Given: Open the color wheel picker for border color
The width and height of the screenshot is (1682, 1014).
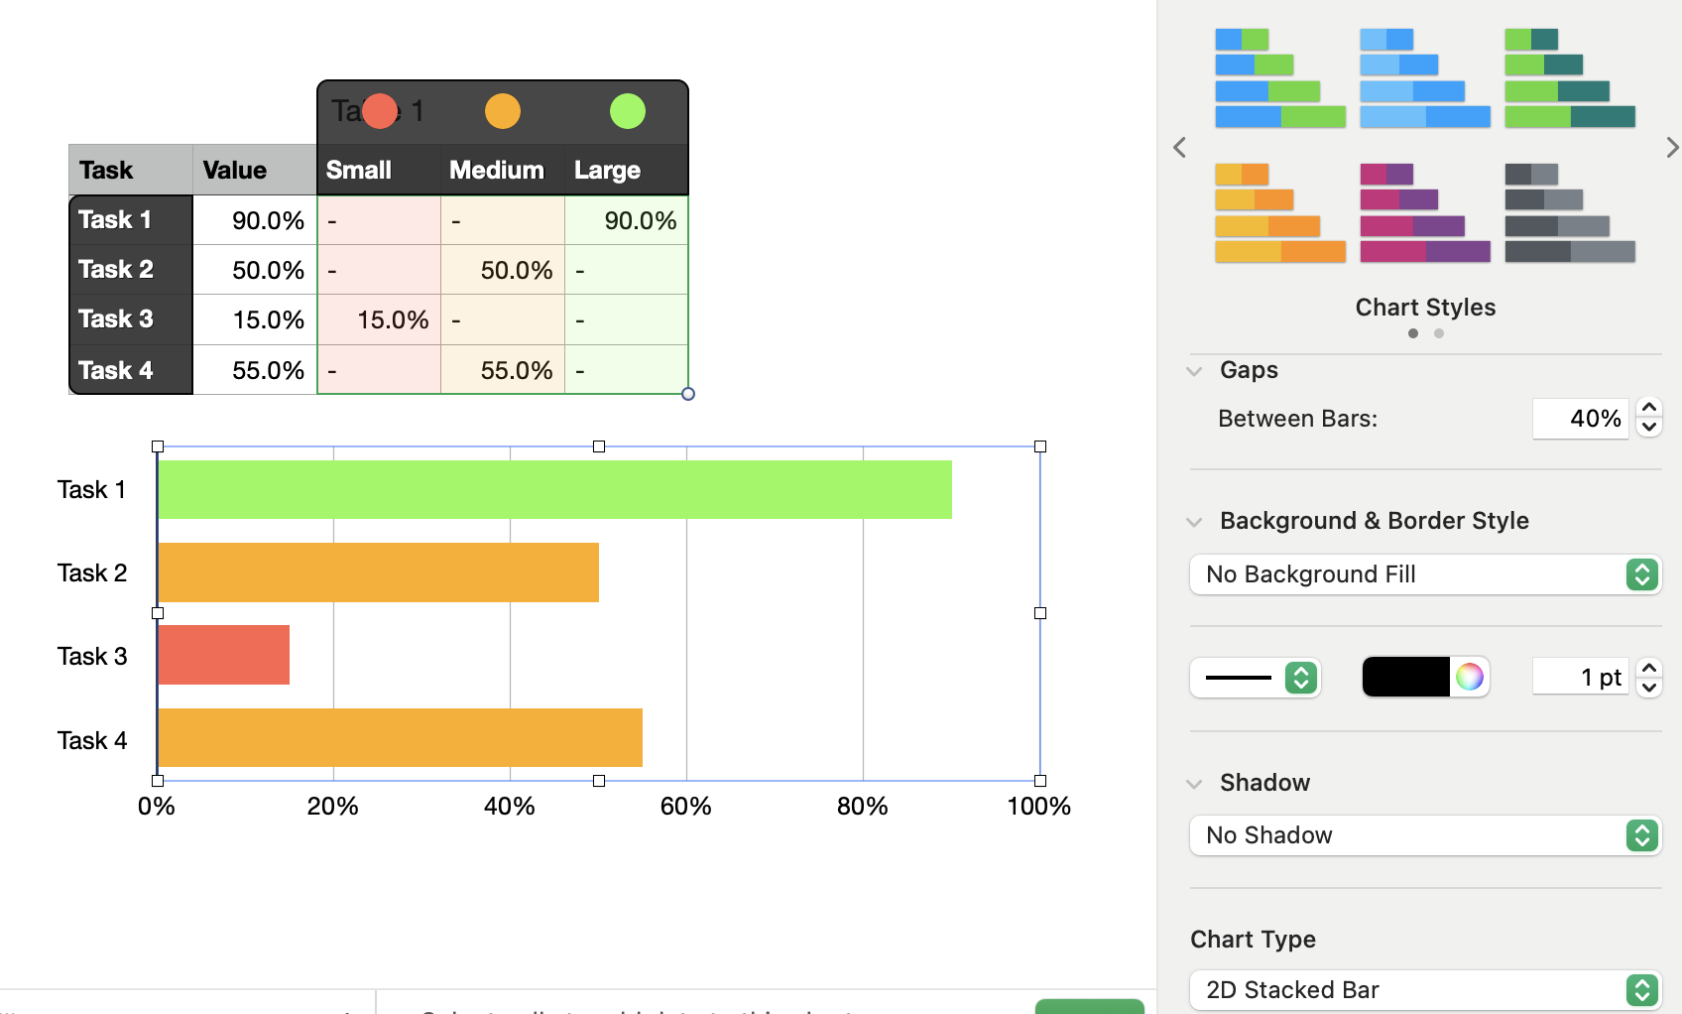Looking at the screenshot, I should tap(1471, 677).
